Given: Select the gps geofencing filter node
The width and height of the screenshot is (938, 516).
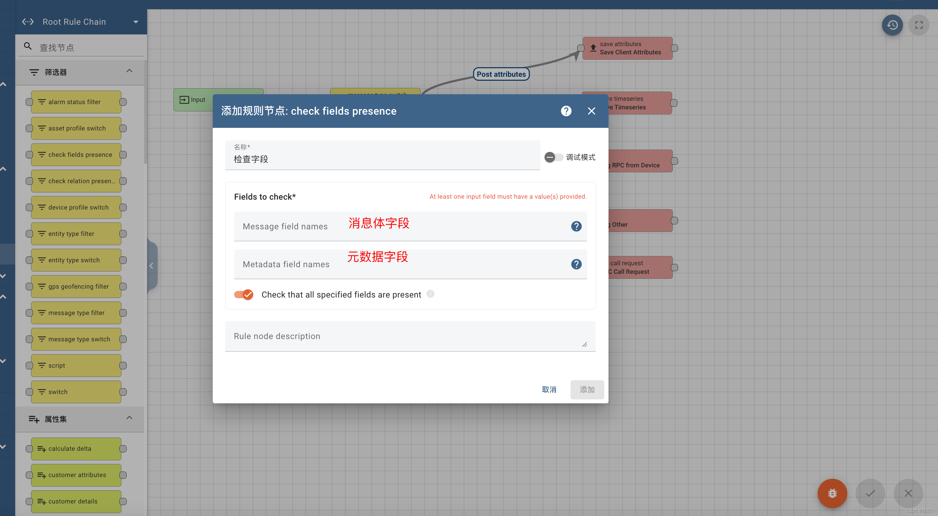Looking at the screenshot, I should click(76, 286).
